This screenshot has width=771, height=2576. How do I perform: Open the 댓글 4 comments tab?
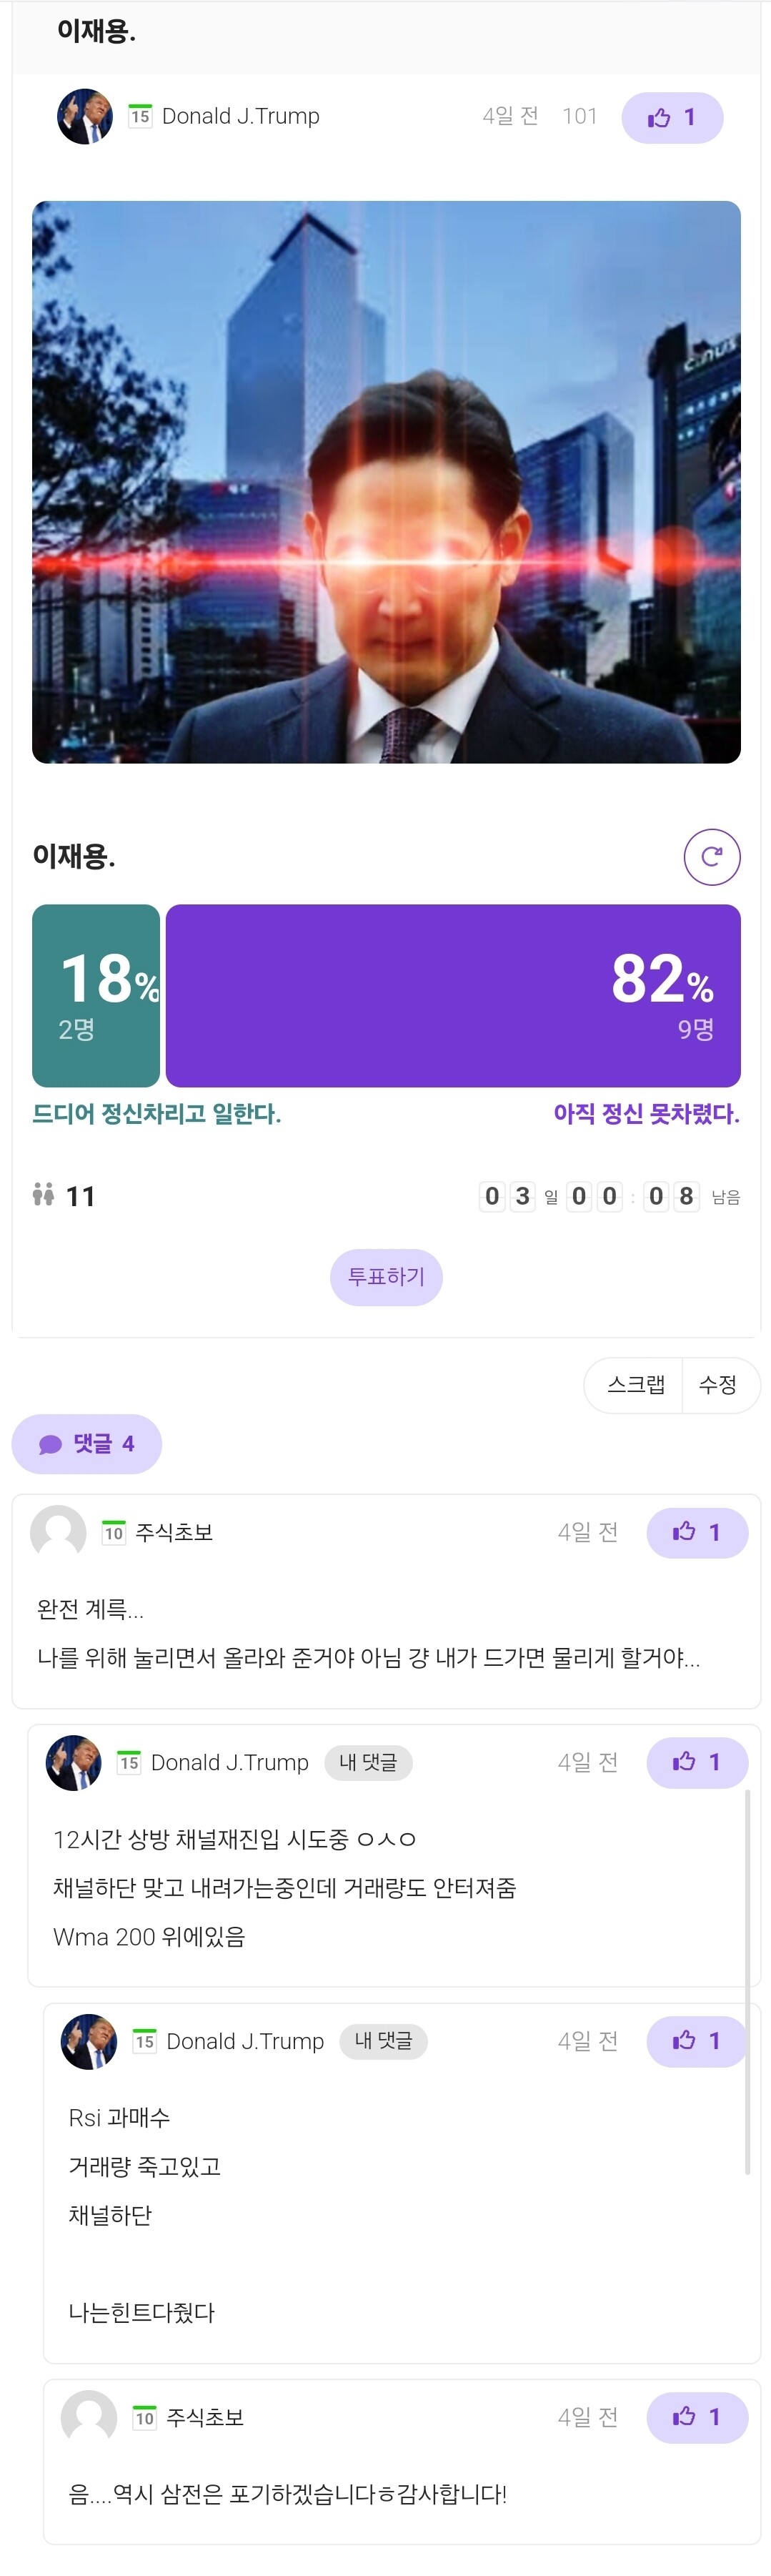[x=87, y=1444]
